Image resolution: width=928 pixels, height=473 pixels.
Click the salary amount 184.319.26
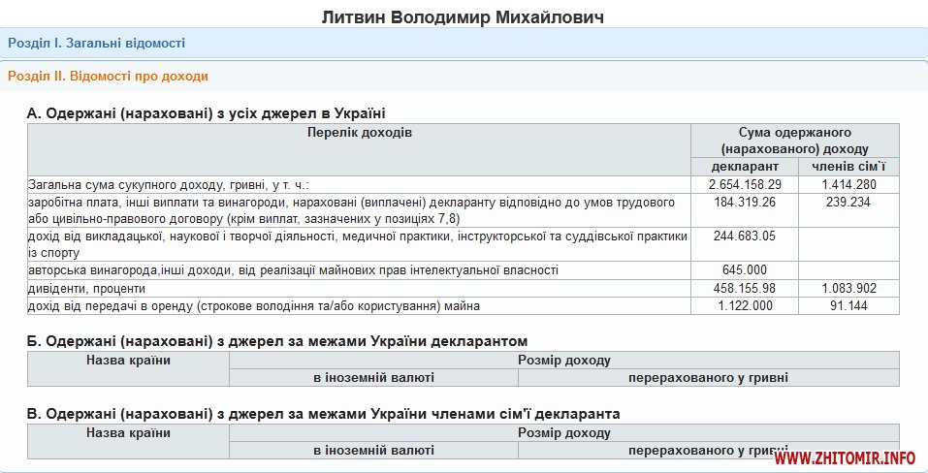(x=744, y=203)
